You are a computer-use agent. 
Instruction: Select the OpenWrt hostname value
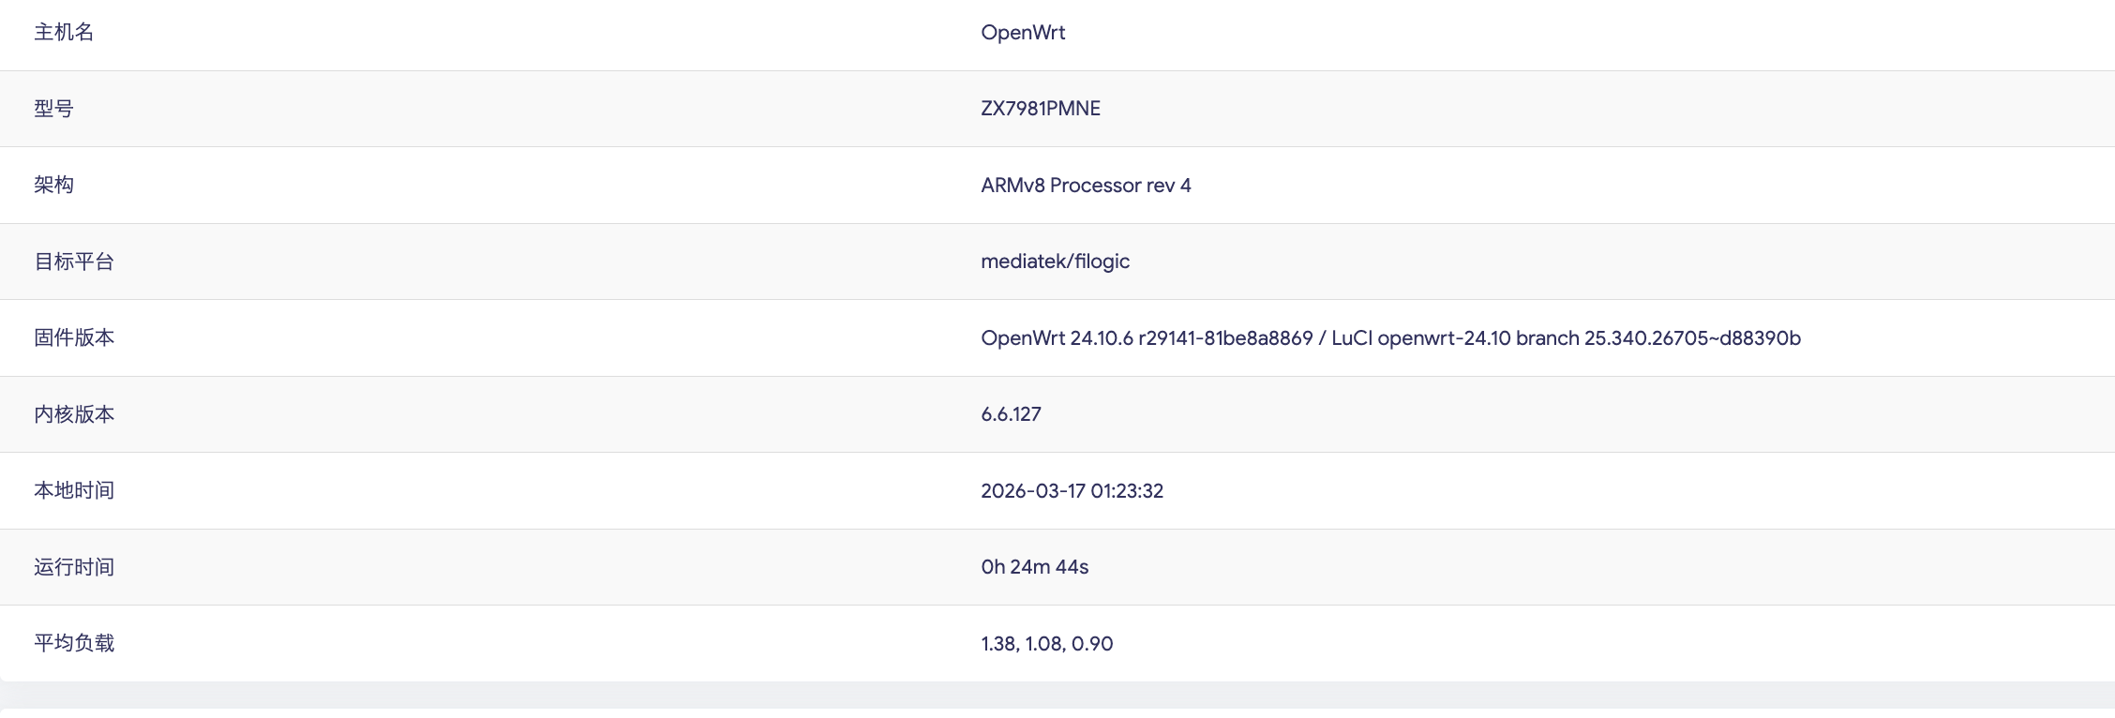1023,33
